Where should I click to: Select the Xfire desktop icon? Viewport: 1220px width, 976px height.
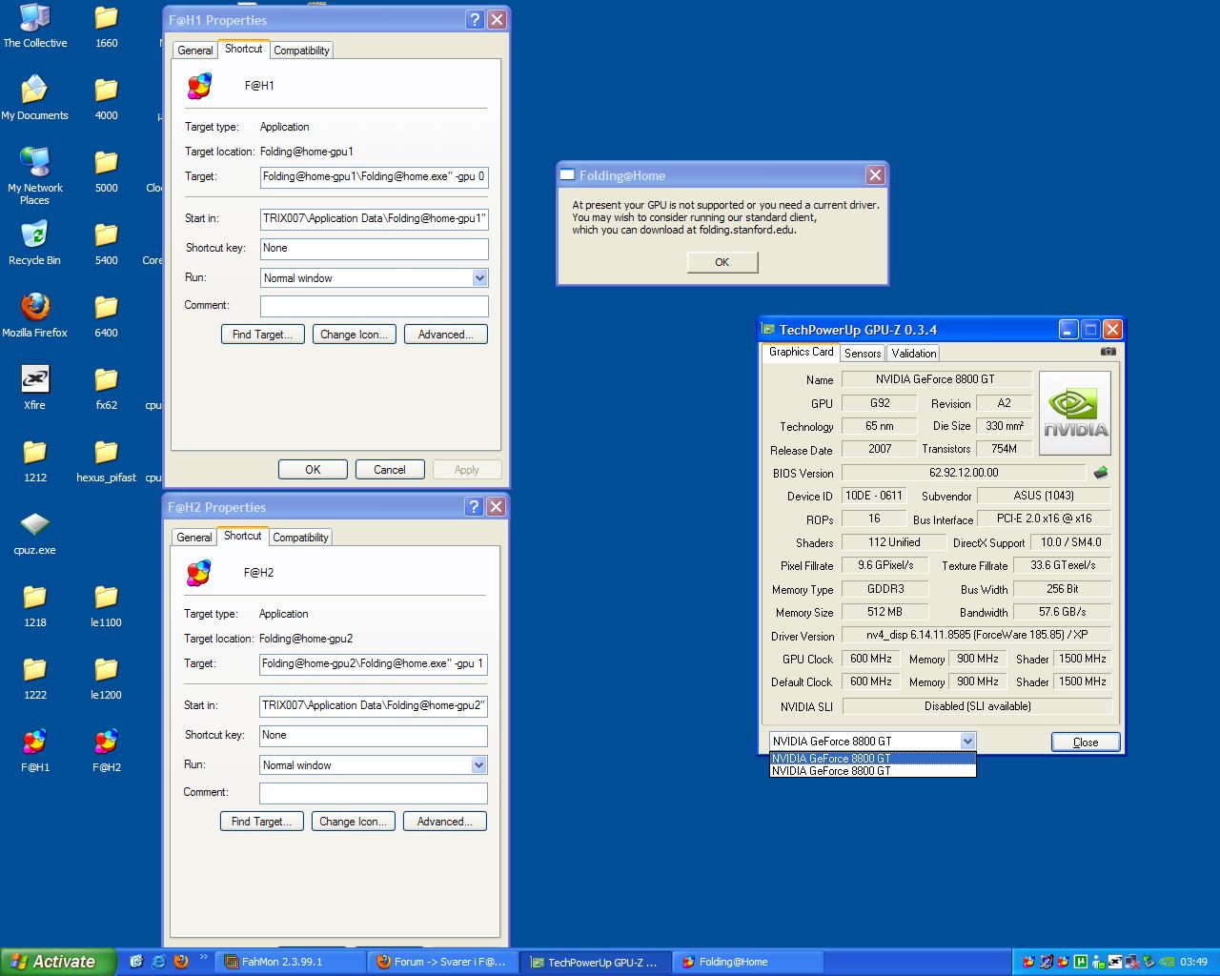pyautogui.click(x=35, y=388)
